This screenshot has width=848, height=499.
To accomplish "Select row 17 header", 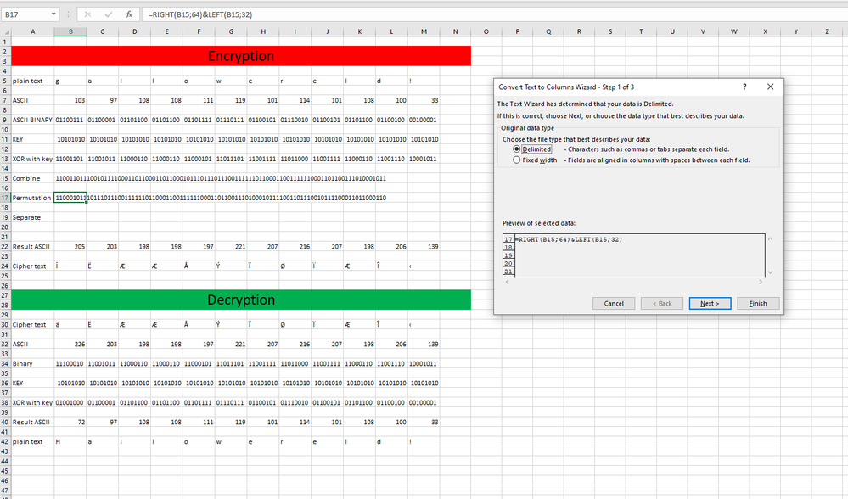I will point(5,198).
